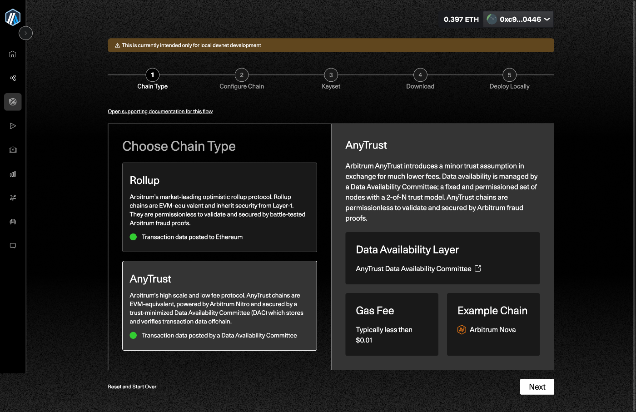Click Reset and Start Over
Screen dimensions: 636x412
point(132,387)
